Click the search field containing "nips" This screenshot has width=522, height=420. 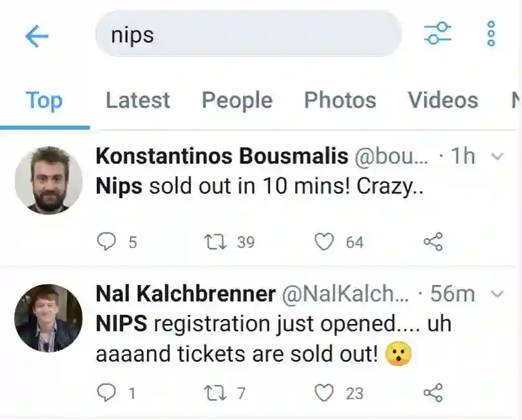pos(248,34)
